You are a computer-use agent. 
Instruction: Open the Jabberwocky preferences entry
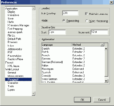click(x=15, y=49)
